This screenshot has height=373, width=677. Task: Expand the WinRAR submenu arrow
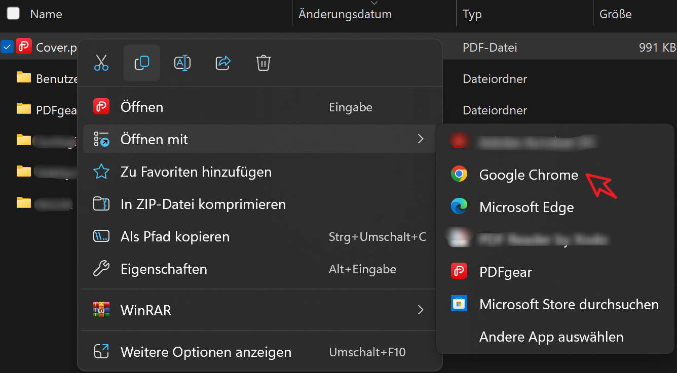tap(420, 310)
